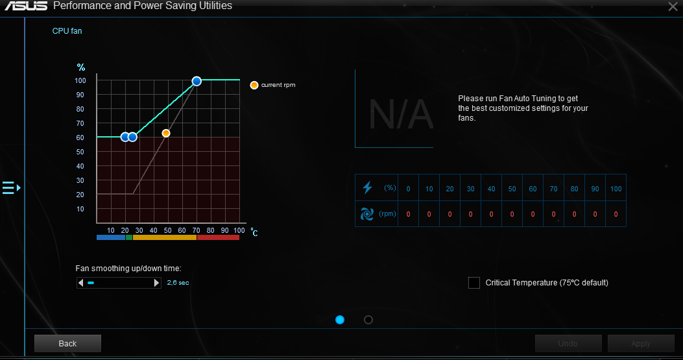
Task: Select the first blue page indicator dot
Action: coord(340,320)
